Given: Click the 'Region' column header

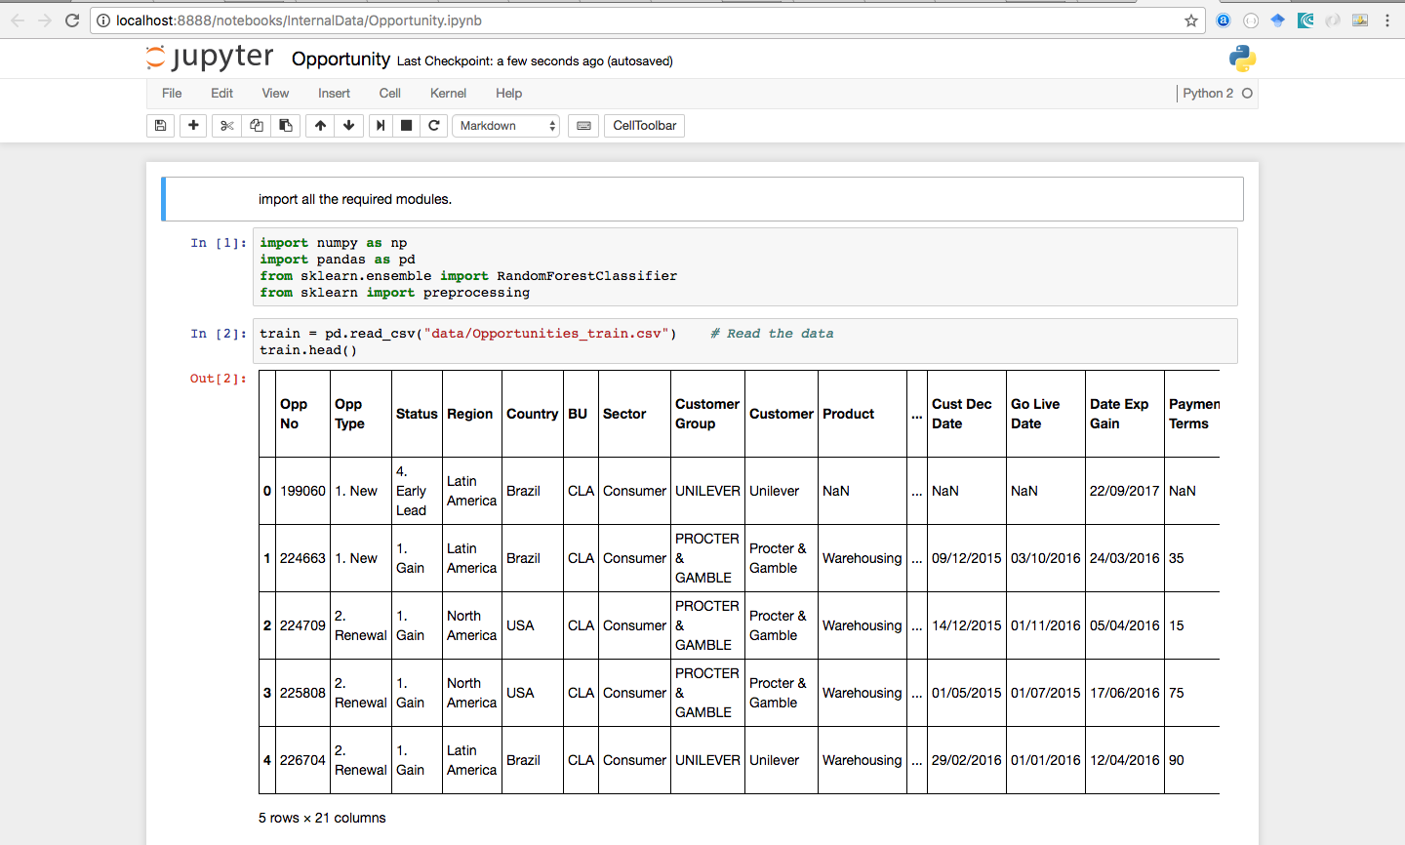Looking at the screenshot, I should (x=470, y=414).
